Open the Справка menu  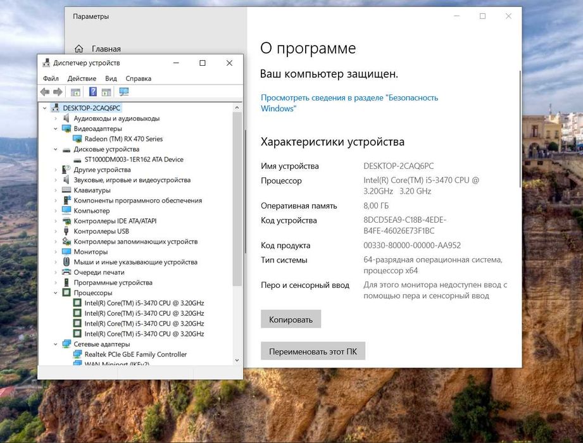coord(139,78)
